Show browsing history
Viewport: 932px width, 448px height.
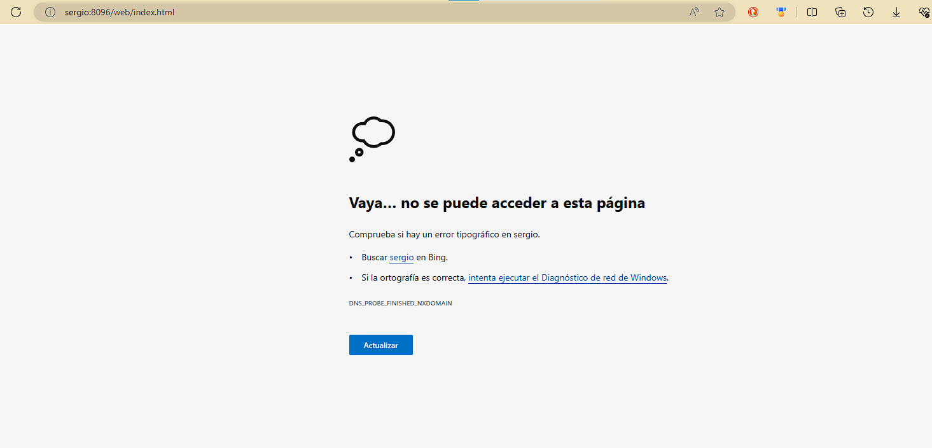pyautogui.click(x=868, y=12)
